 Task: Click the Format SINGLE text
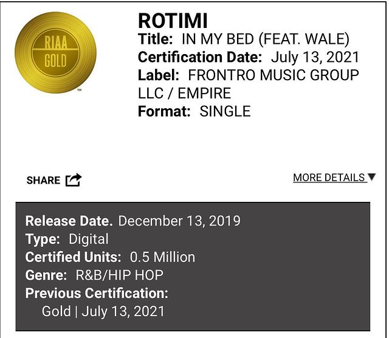(225, 111)
